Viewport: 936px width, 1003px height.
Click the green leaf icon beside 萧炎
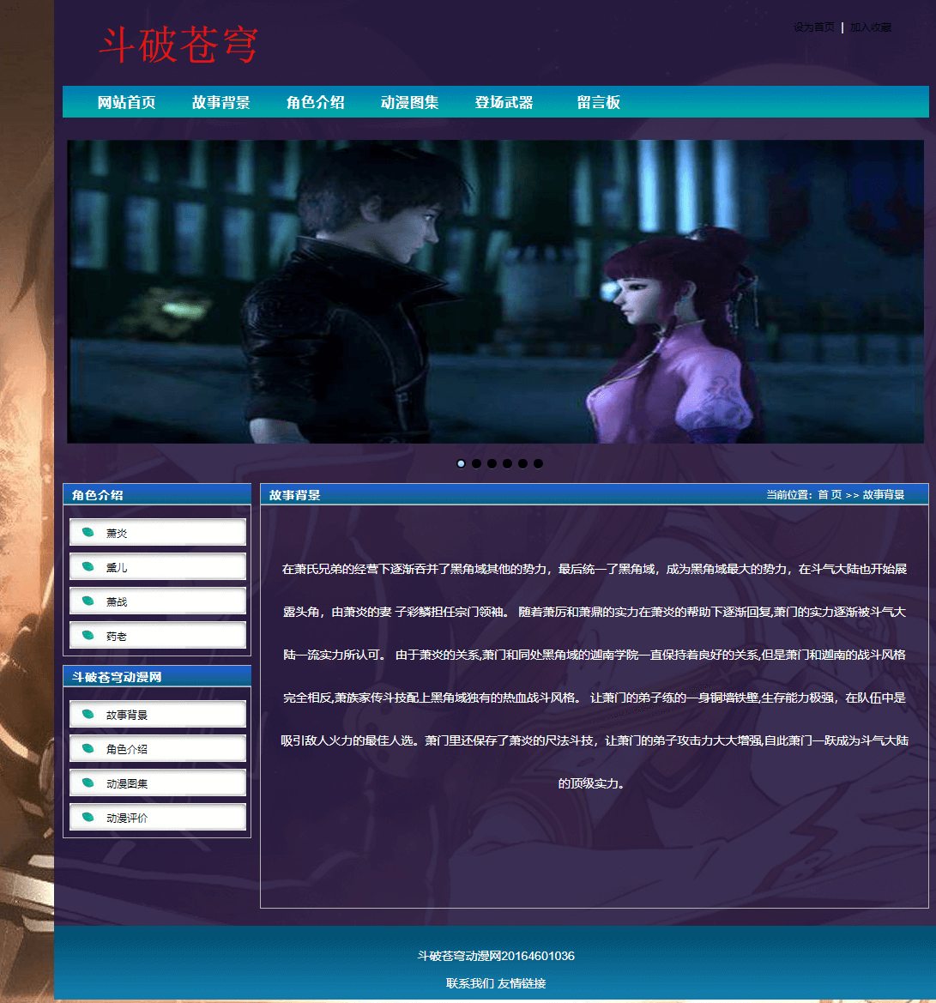(x=88, y=532)
